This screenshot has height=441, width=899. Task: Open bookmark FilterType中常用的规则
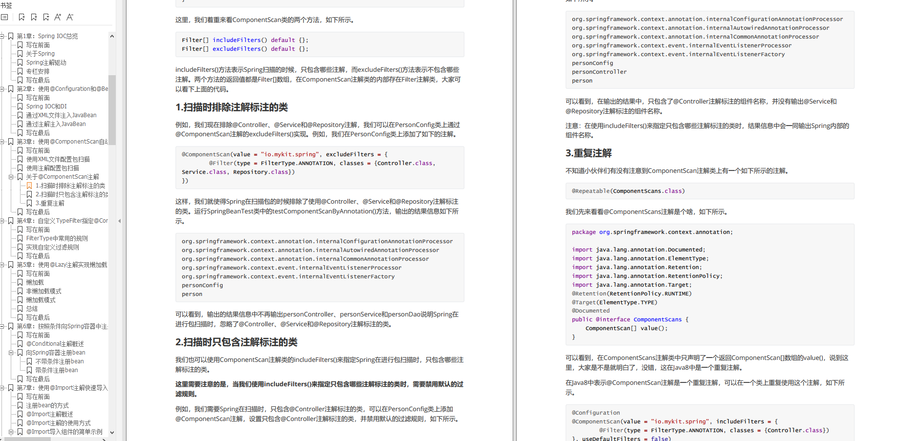coord(57,238)
